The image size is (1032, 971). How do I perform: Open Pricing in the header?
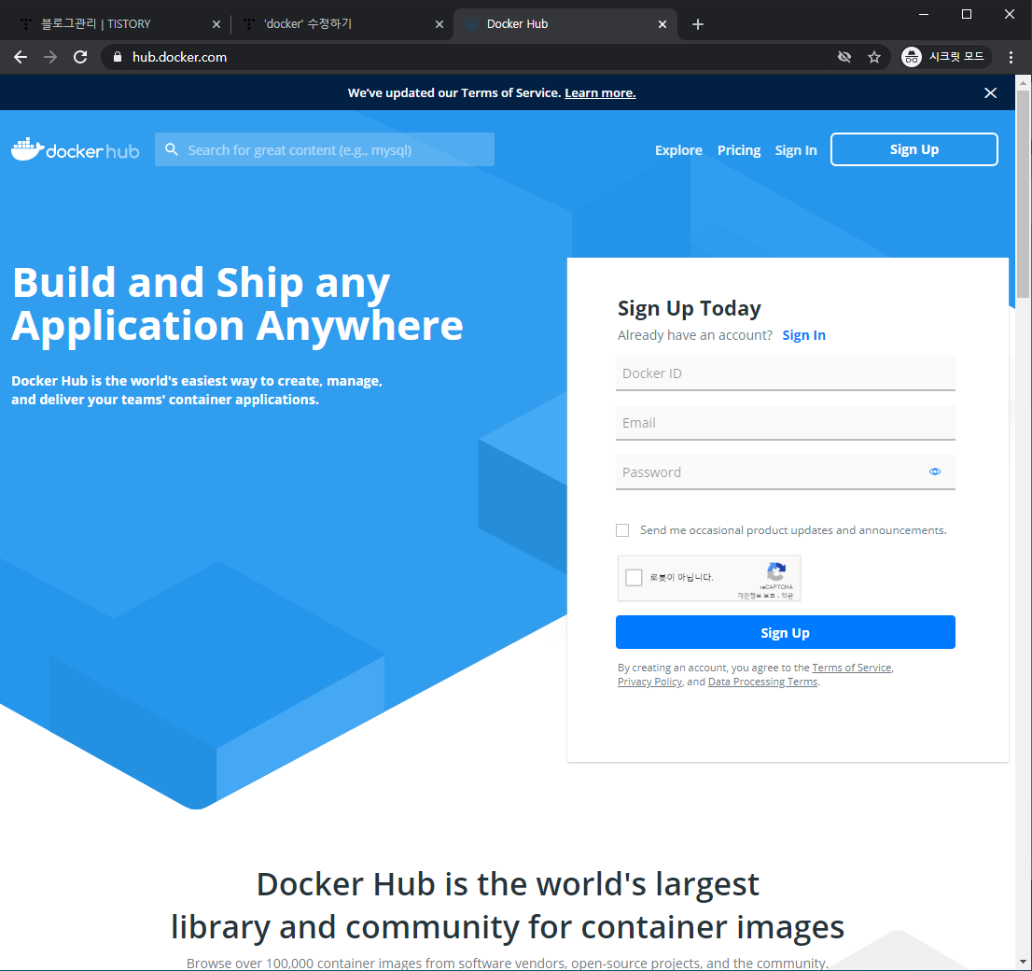click(738, 150)
